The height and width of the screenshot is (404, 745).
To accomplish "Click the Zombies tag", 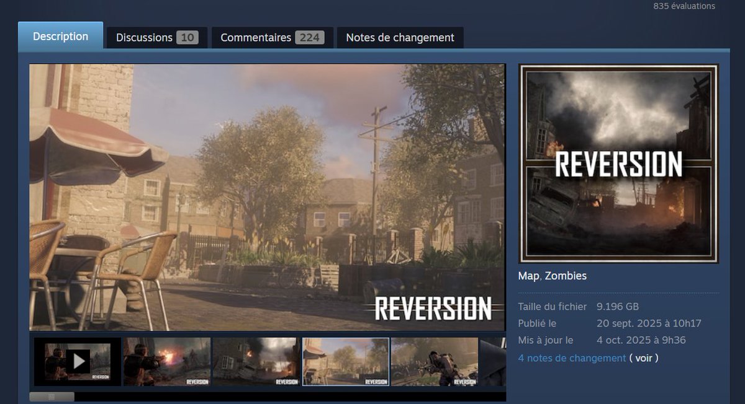I will (x=566, y=276).
